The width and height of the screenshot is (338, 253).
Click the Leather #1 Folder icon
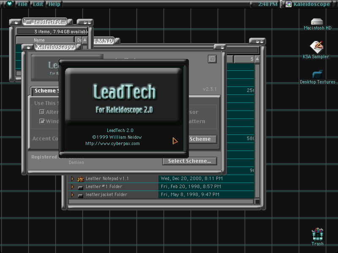[81, 187]
